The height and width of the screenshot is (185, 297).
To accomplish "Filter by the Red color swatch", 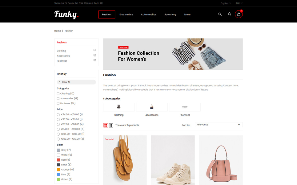I will (58, 160).
